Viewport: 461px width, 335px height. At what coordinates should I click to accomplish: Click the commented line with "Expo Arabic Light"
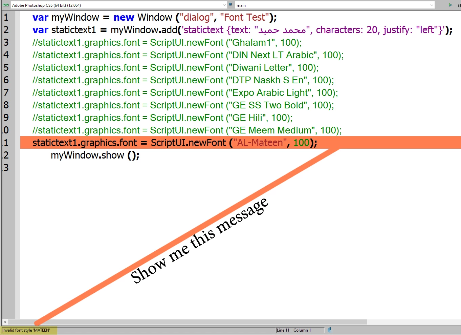[x=185, y=92]
